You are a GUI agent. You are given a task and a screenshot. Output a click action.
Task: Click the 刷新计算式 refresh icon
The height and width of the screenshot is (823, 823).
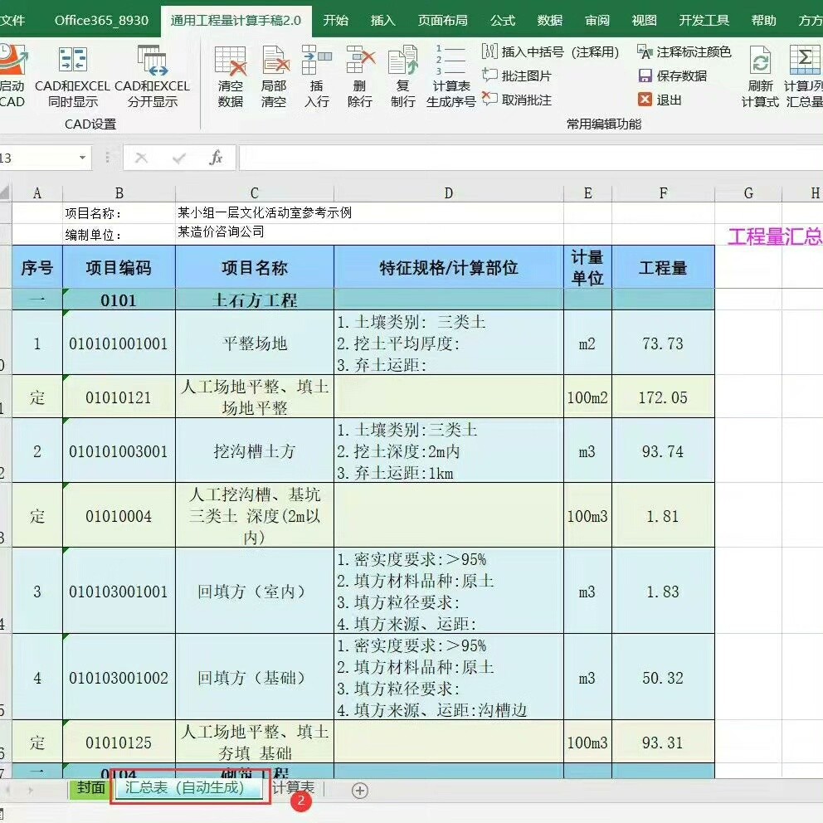click(x=760, y=76)
